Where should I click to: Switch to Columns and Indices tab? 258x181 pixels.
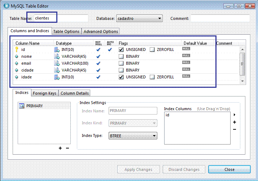(30, 31)
